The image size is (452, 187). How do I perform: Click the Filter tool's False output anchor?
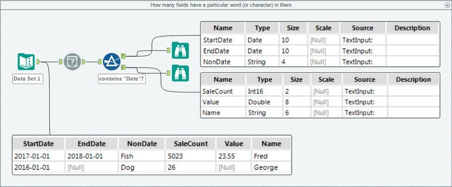click(124, 67)
